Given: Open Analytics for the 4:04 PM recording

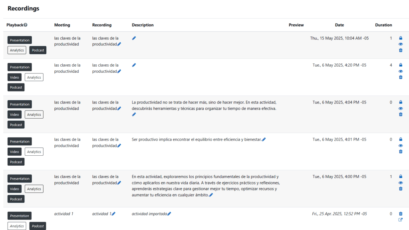Looking at the screenshot, I should pyautogui.click(x=34, y=115).
